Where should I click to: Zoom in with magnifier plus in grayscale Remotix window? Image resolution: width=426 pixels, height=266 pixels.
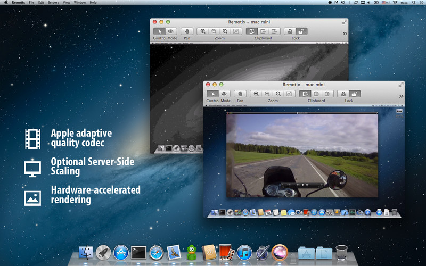click(203, 31)
